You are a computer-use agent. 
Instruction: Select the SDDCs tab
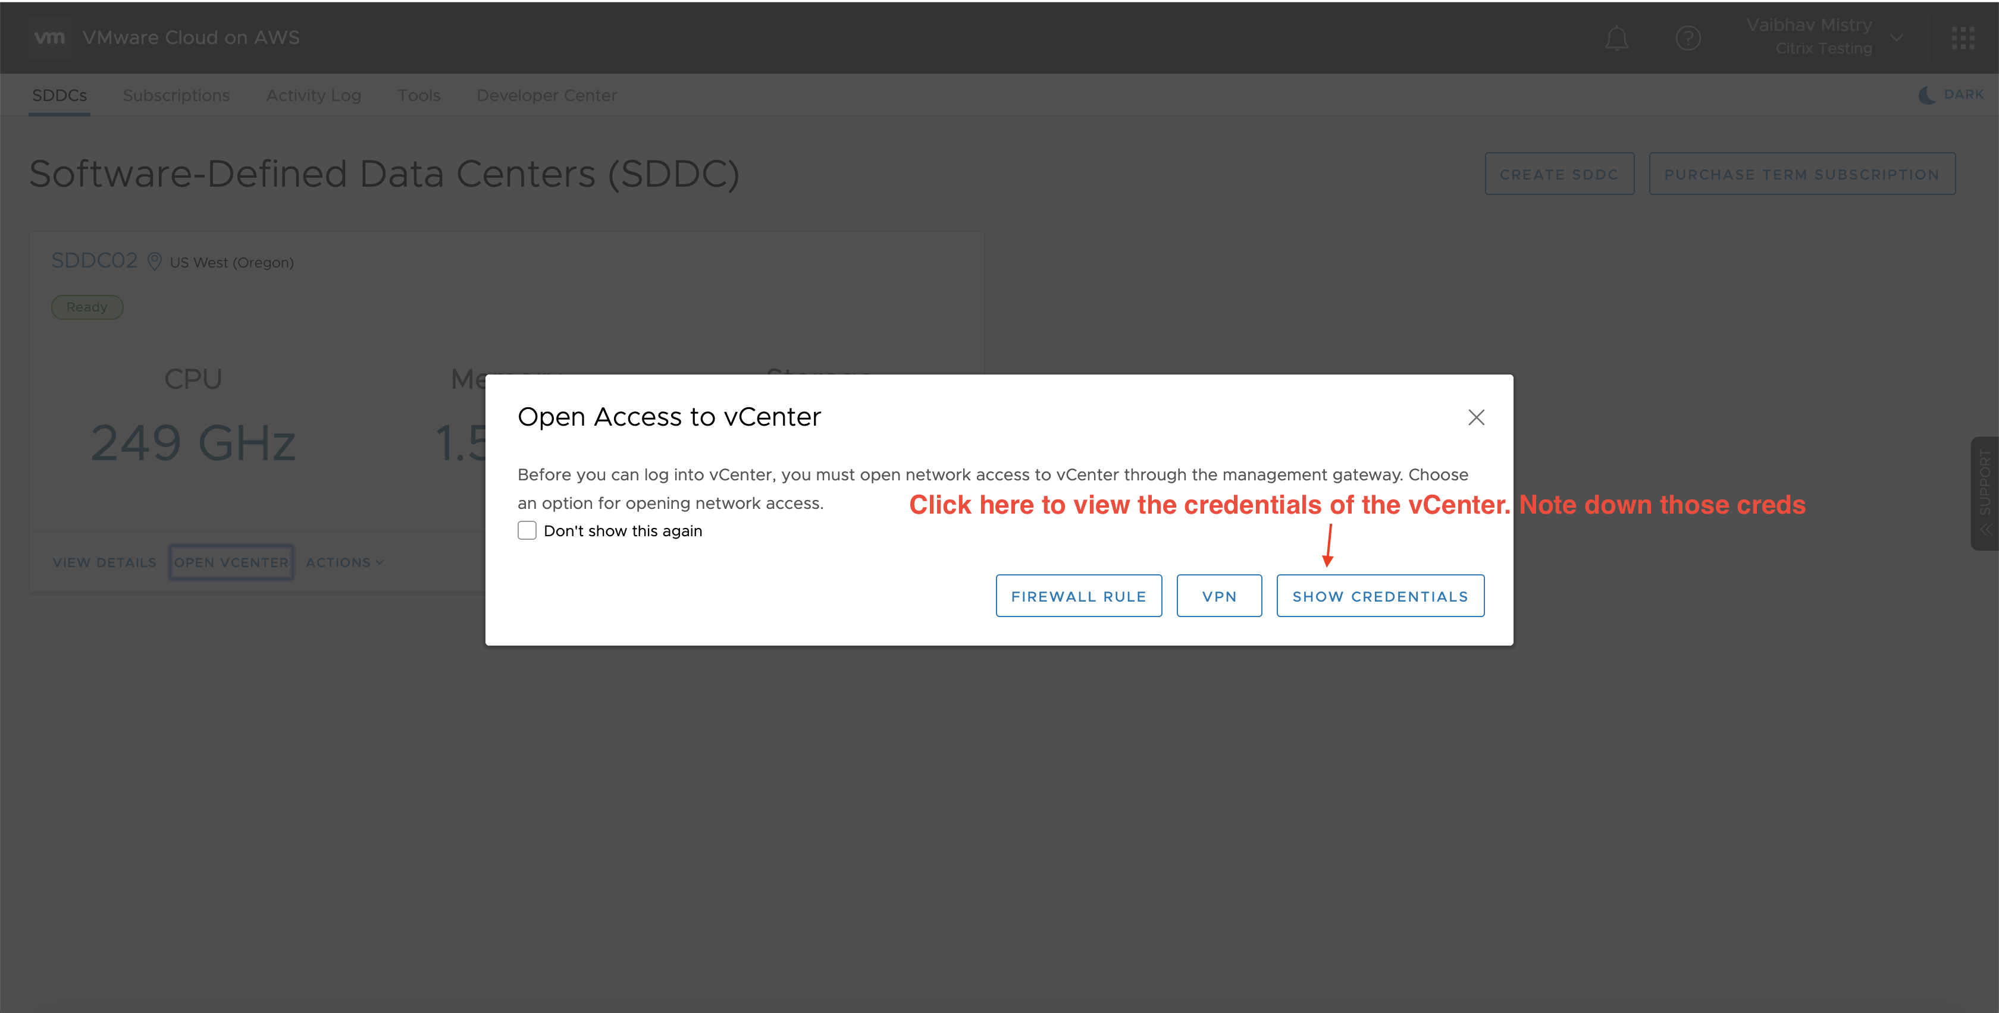[58, 95]
